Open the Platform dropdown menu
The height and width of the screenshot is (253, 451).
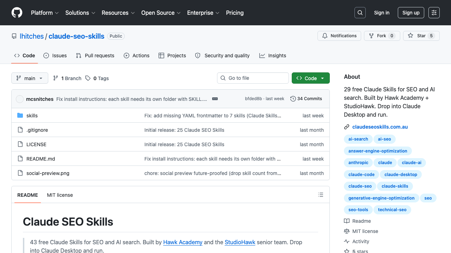pos(45,13)
